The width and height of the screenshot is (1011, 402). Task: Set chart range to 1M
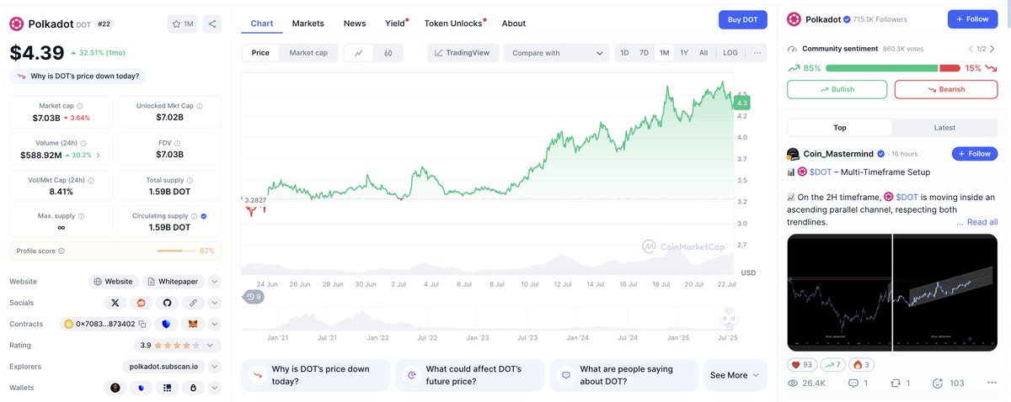[x=664, y=52]
